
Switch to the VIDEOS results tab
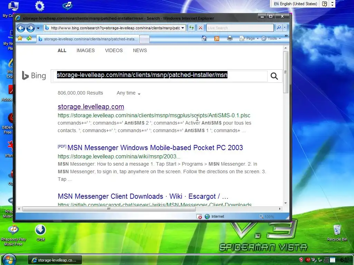[114, 50]
